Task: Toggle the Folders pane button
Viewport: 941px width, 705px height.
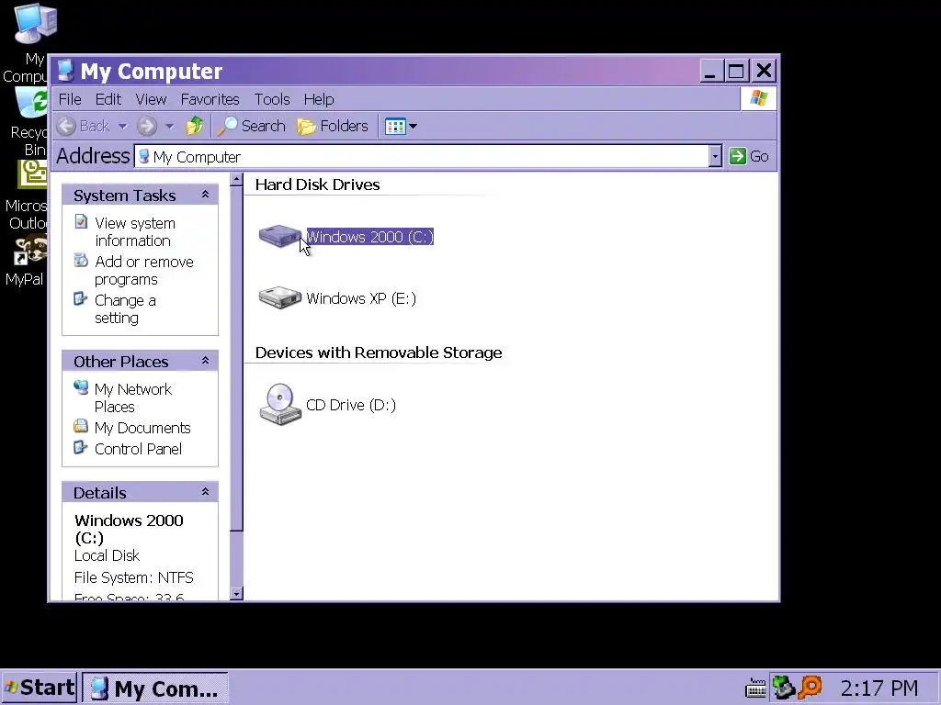Action: click(333, 126)
